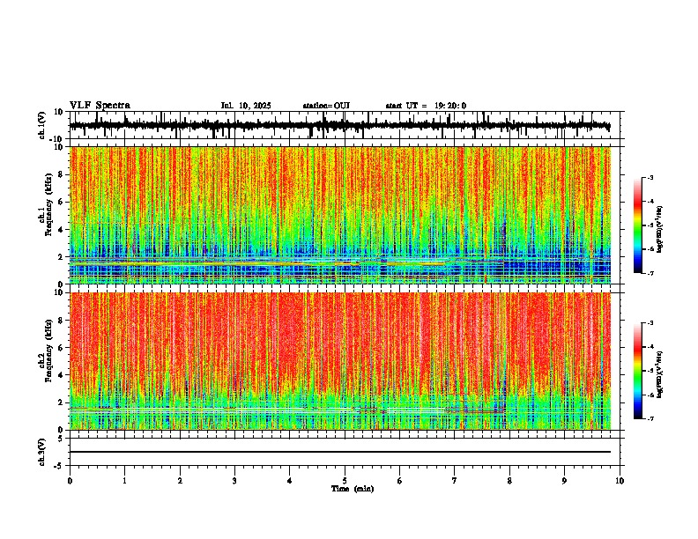The height and width of the screenshot is (539, 698).
Task: Click the ch.2 spectrogram color scale bar
Action: pos(638,371)
